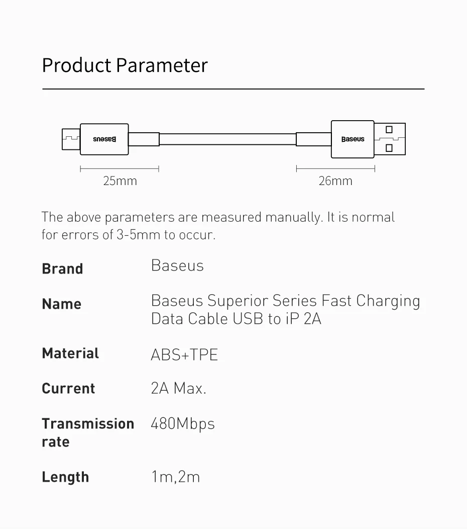The height and width of the screenshot is (529, 467).
Task: Click the Brand label
Action: tap(62, 269)
